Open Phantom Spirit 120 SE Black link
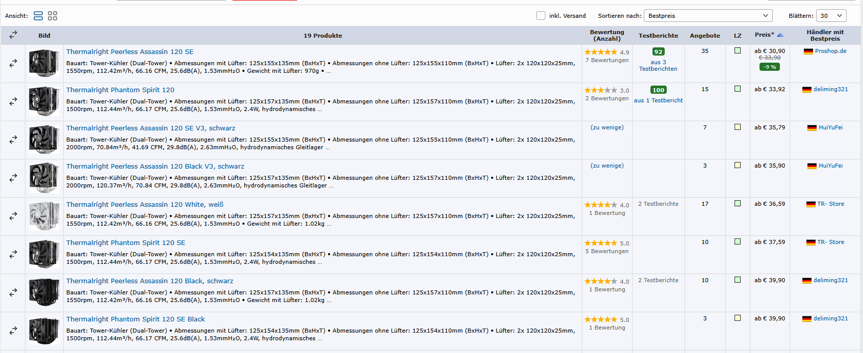The width and height of the screenshot is (863, 353). click(136, 319)
